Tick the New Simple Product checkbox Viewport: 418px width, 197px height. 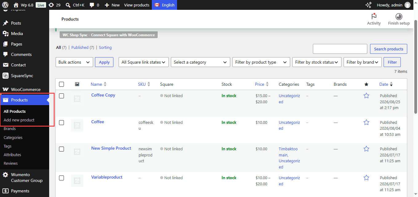(61, 149)
